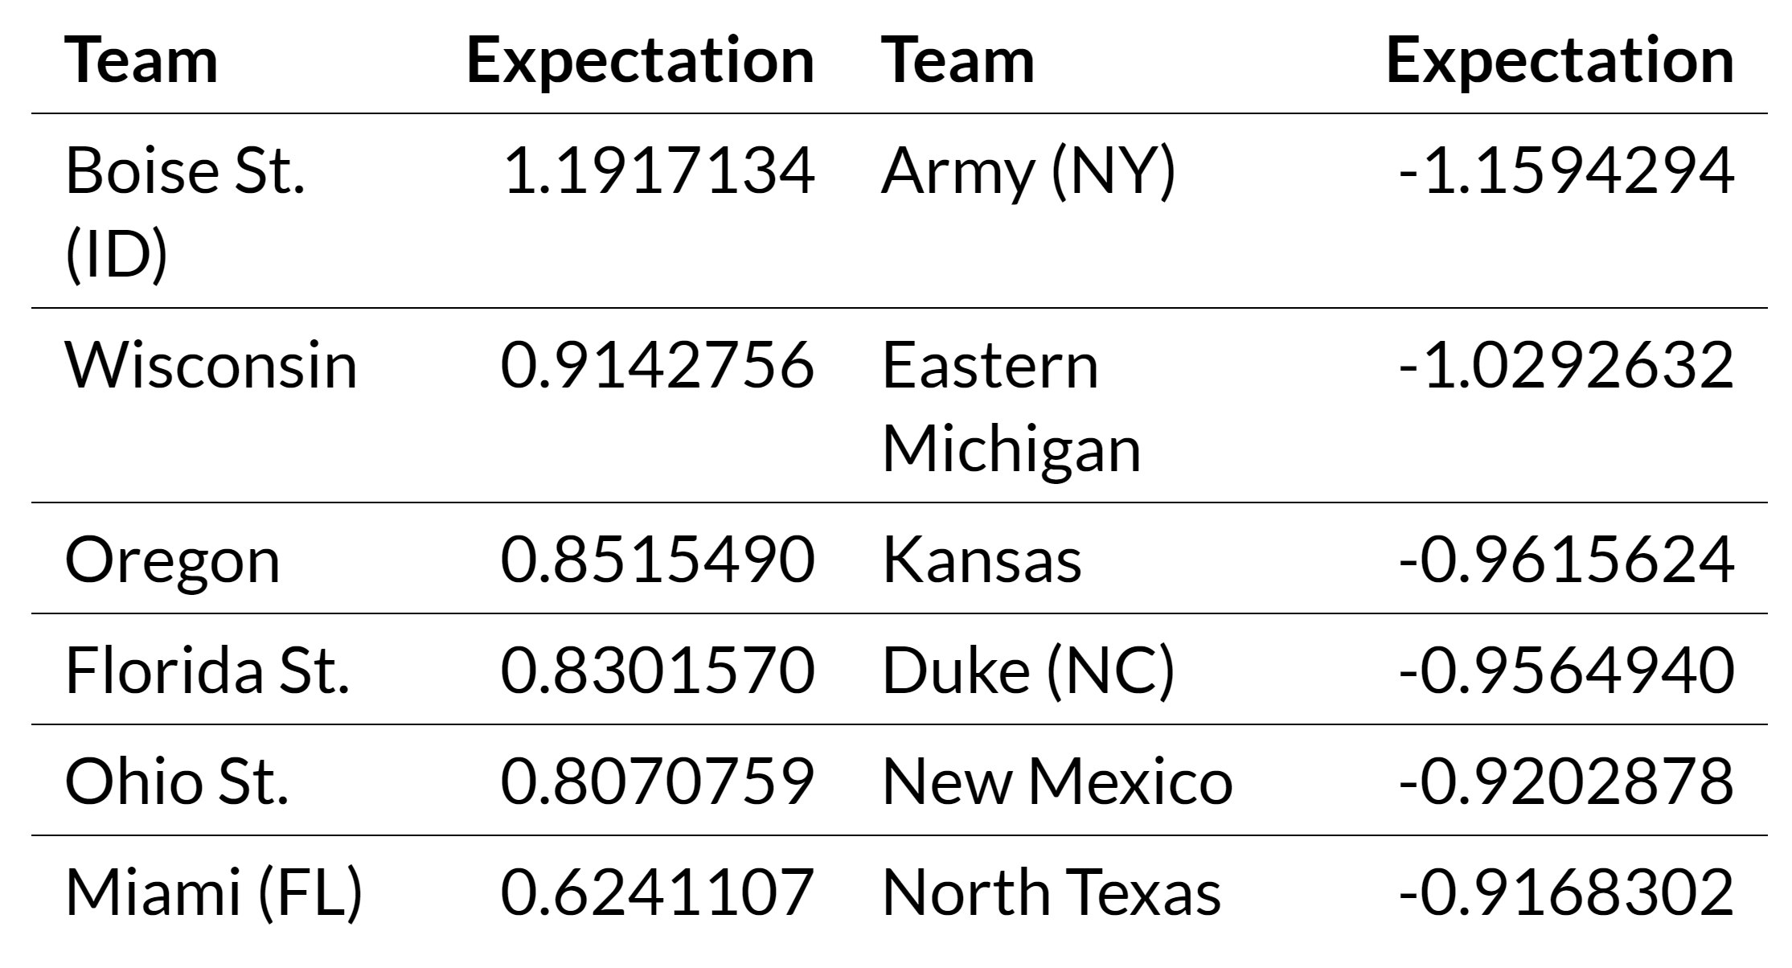Select Oregon's expectation value 0.8515490
Viewport: 1792px width, 968px height.
[658, 560]
